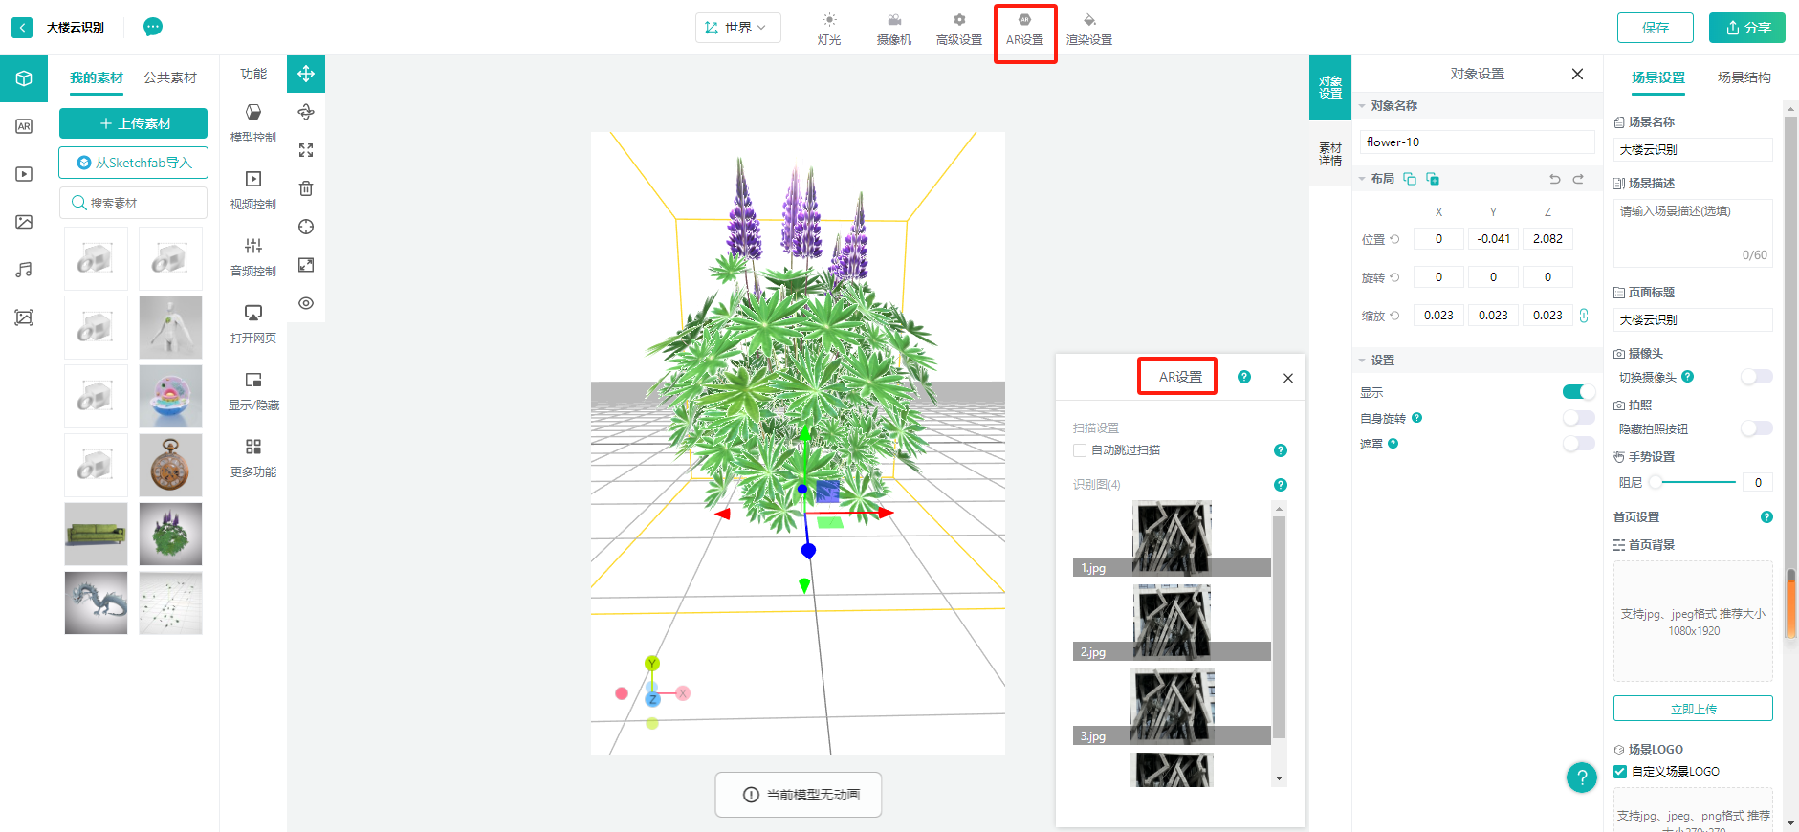The width and height of the screenshot is (1799, 832).
Task: Select the 模型控制 function icon
Action: pyautogui.click(x=253, y=121)
